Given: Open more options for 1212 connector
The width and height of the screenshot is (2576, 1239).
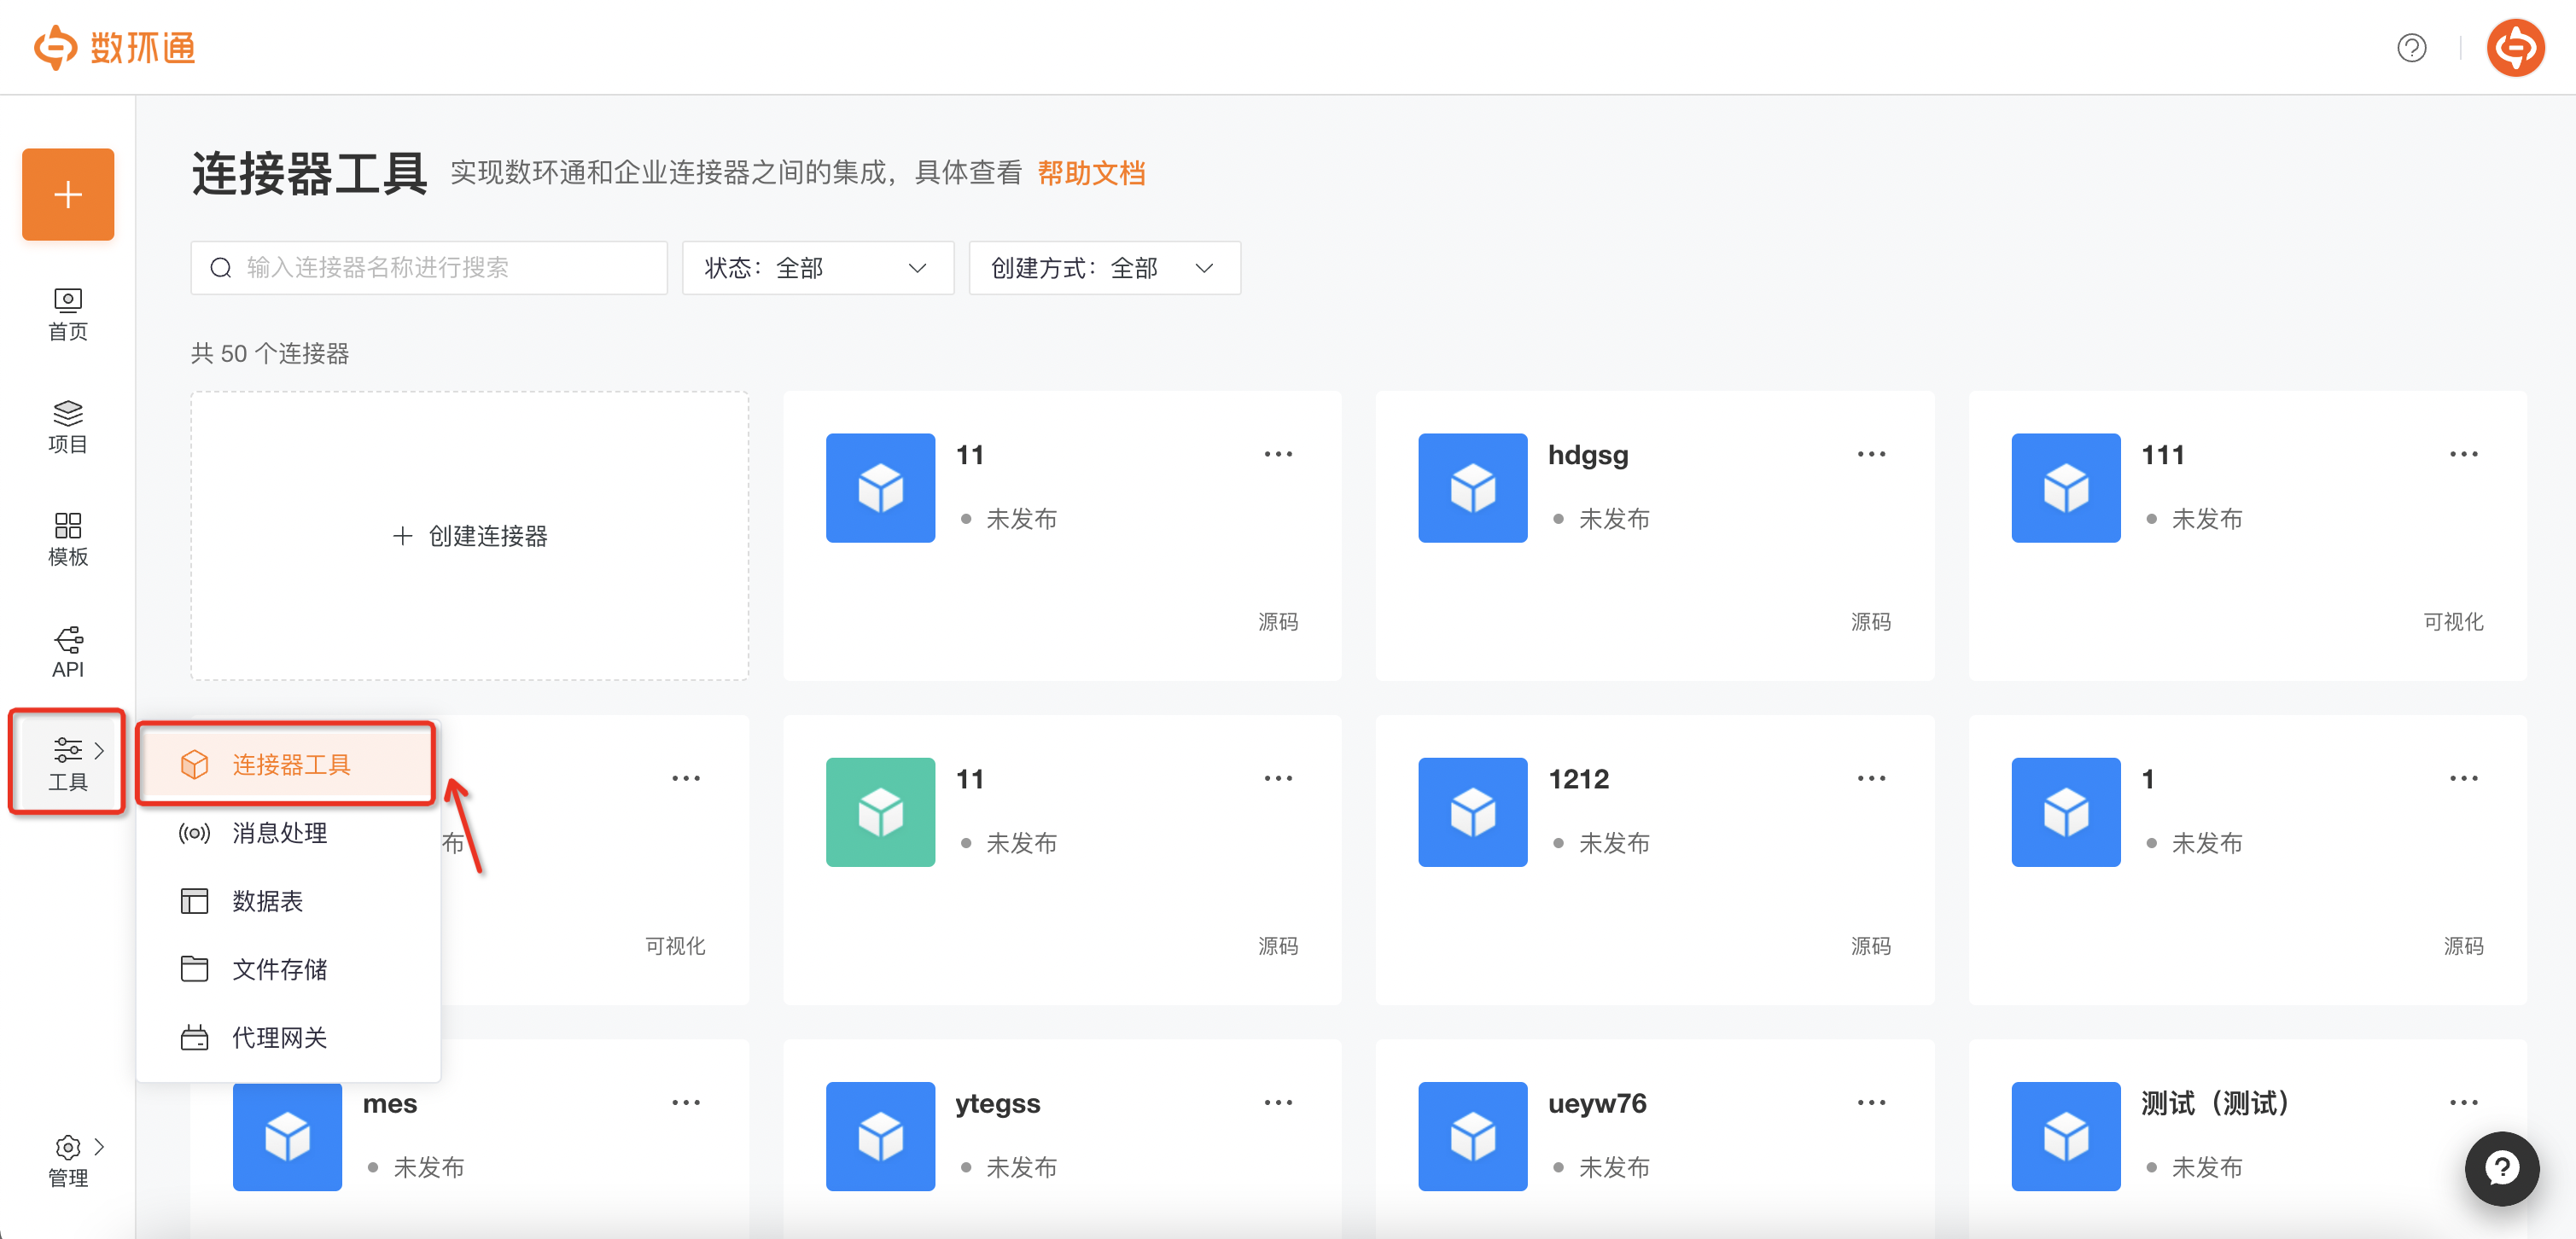Looking at the screenshot, I should [1870, 778].
